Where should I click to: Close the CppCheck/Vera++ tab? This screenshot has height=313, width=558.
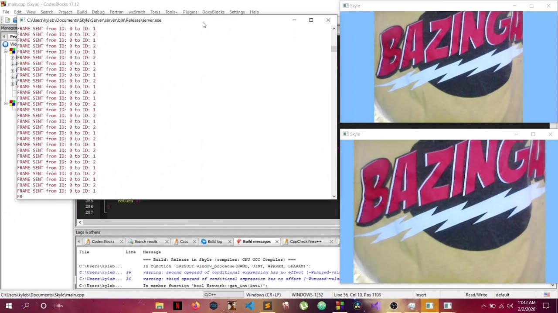tap(331, 242)
